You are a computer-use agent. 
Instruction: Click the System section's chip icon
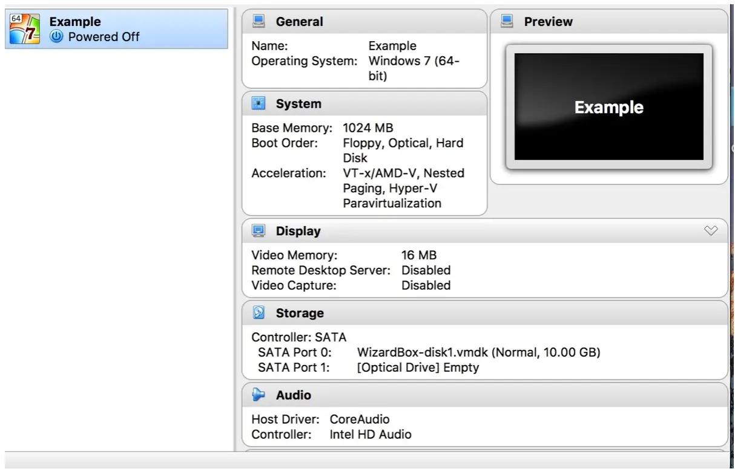tap(259, 104)
